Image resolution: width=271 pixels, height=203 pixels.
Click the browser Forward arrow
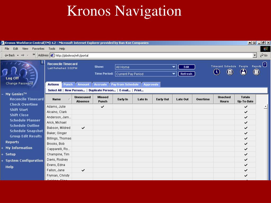tap(23, 55)
